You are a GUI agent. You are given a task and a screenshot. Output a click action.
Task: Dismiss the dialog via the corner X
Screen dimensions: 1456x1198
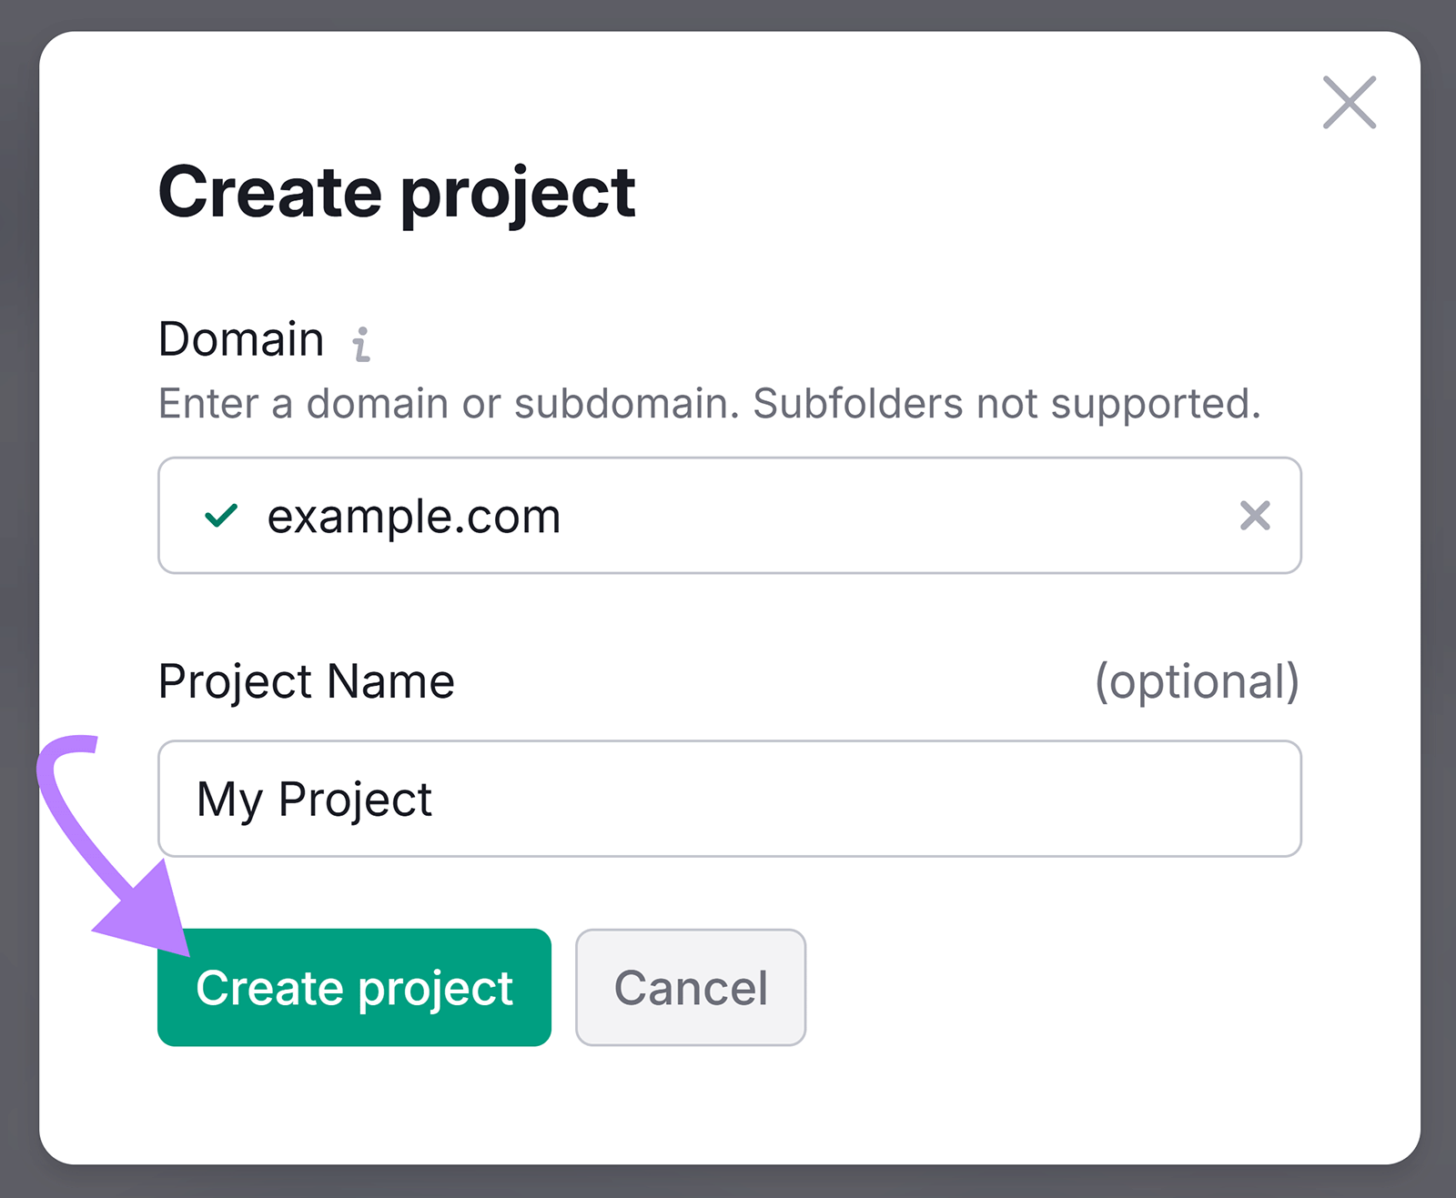pos(1350,103)
